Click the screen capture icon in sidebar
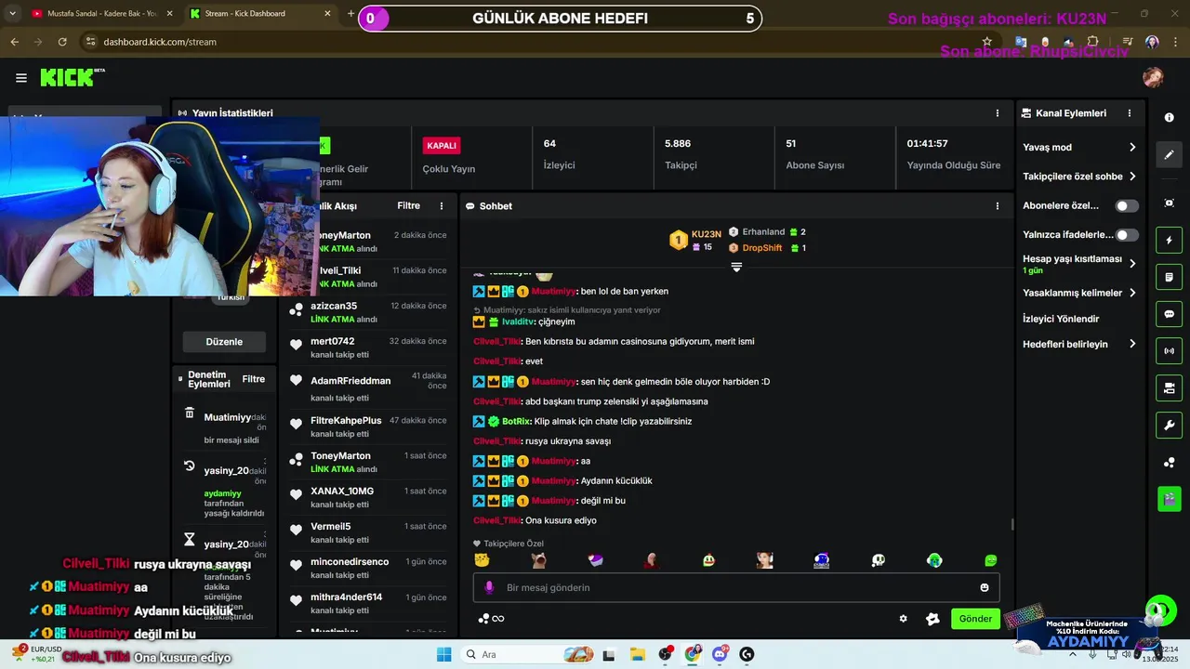This screenshot has height=669, width=1190. point(1170,203)
